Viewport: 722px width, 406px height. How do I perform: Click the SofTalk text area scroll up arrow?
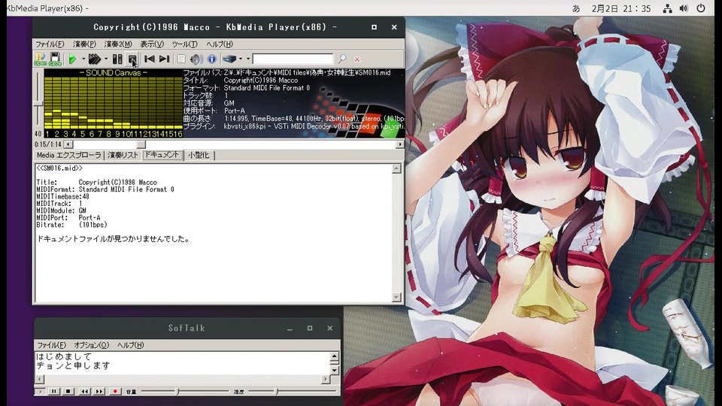tap(334, 356)
